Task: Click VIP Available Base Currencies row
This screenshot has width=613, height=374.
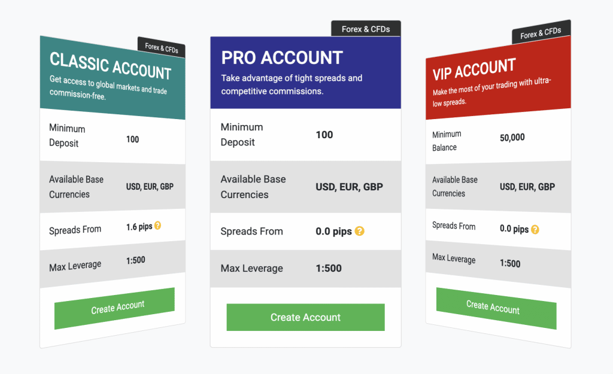Action: [499, 187]
